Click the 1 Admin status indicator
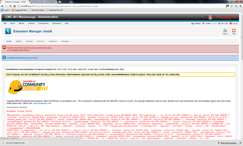The height and width of the screenshot is (146, 243). pos(207,23)
